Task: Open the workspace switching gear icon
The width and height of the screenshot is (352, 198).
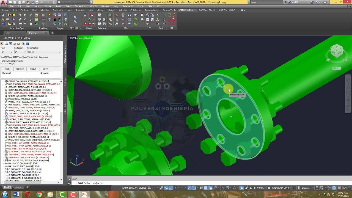Action: point(269,188)
